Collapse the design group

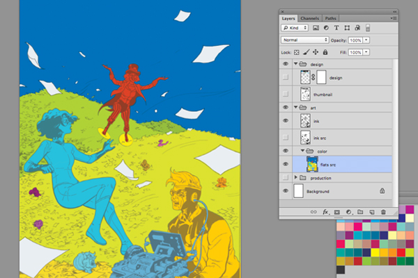[295, 63]
